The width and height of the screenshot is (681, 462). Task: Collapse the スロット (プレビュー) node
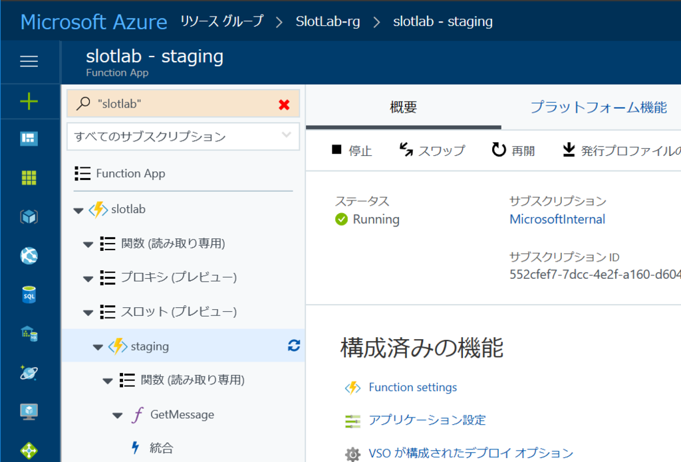pos(88,313)
